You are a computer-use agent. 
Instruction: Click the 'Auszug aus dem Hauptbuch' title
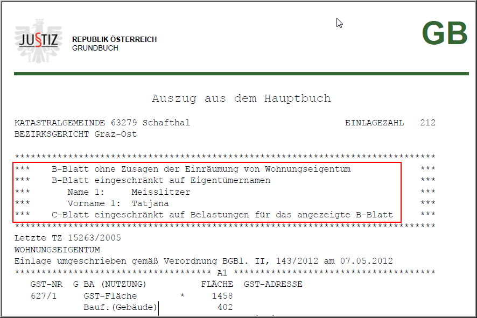(x=241, y=98)
